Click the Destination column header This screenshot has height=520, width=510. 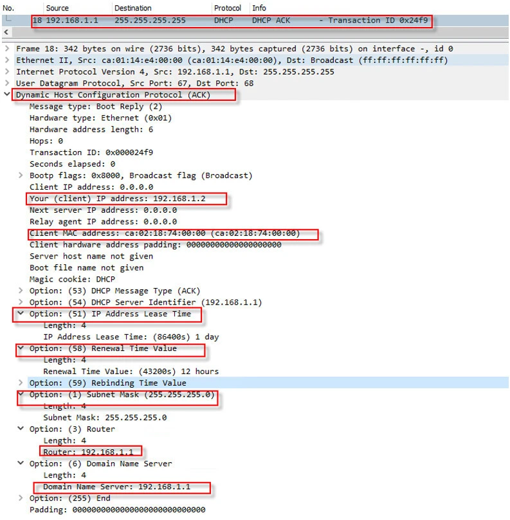133,8
